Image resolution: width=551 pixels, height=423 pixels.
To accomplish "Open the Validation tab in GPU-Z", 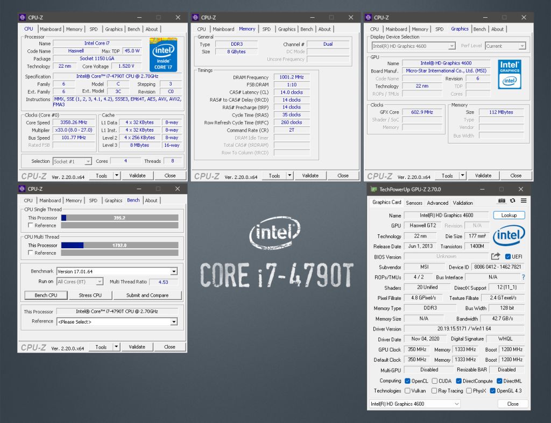I will pos(463,203).
